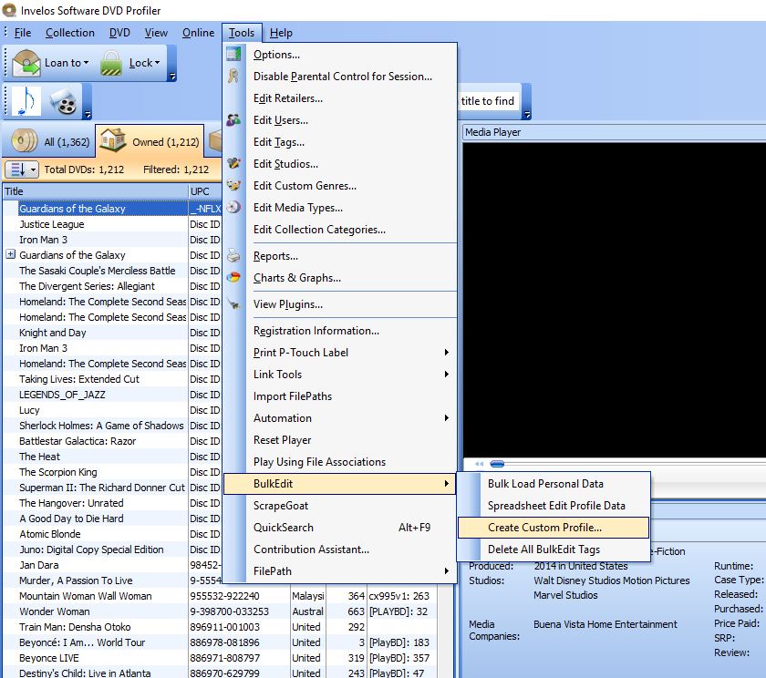Click the music note toolbar icon
This screenshot has height=678, width=766.
pos(26,101)
